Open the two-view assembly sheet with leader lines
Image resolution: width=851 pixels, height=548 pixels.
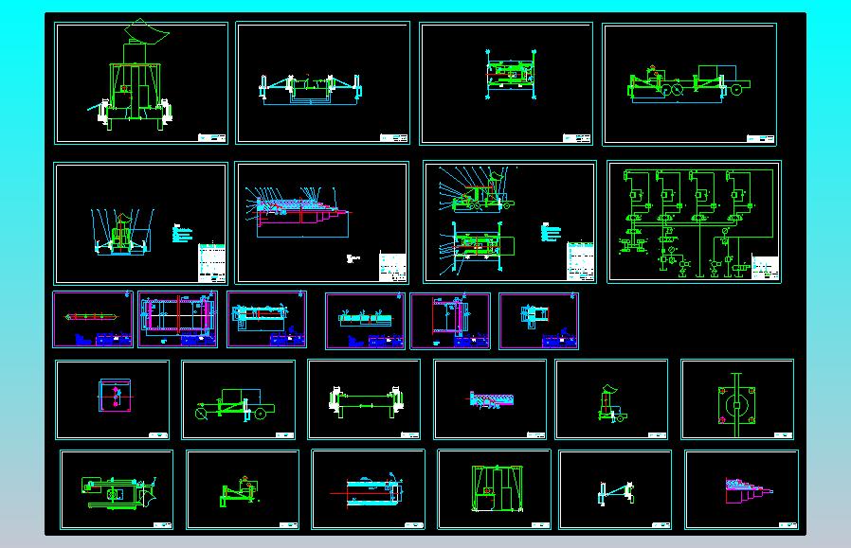click(510, 221)
